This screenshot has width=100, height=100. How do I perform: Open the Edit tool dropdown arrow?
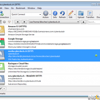point(75,14)
